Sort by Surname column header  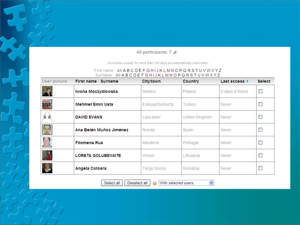pos(110,81)
